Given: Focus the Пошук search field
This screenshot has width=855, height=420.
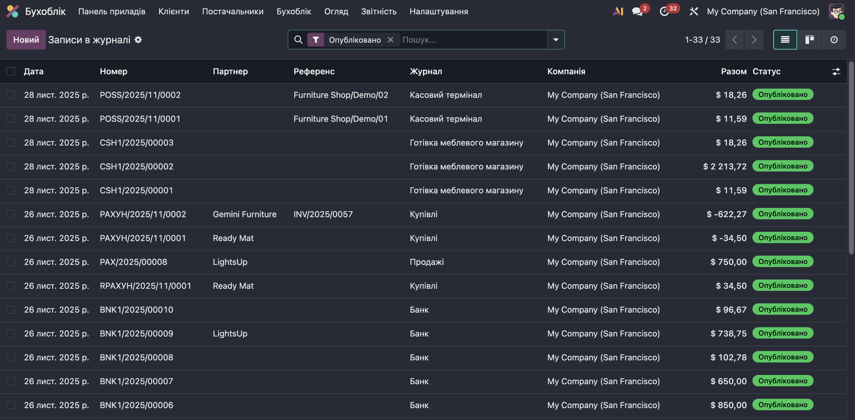Looking at the screenshot, I should [472, 40].
